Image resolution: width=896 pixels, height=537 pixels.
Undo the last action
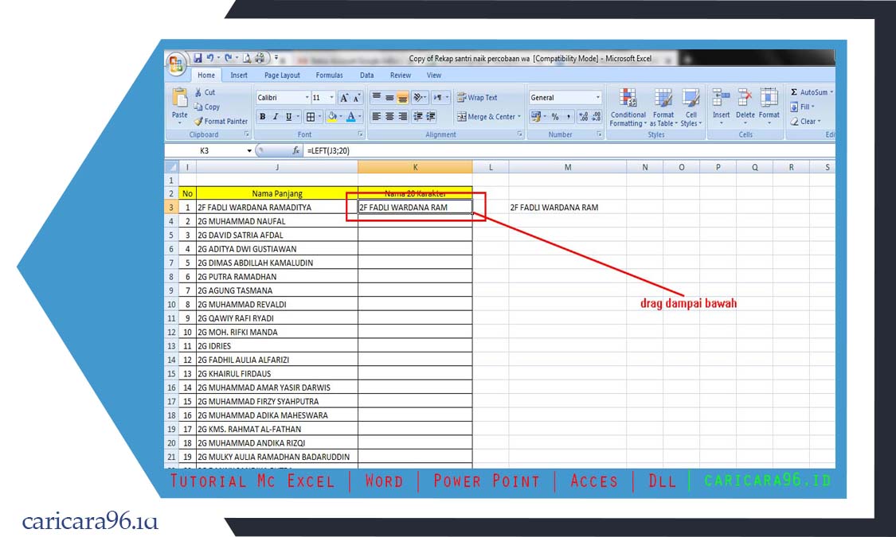210,58
